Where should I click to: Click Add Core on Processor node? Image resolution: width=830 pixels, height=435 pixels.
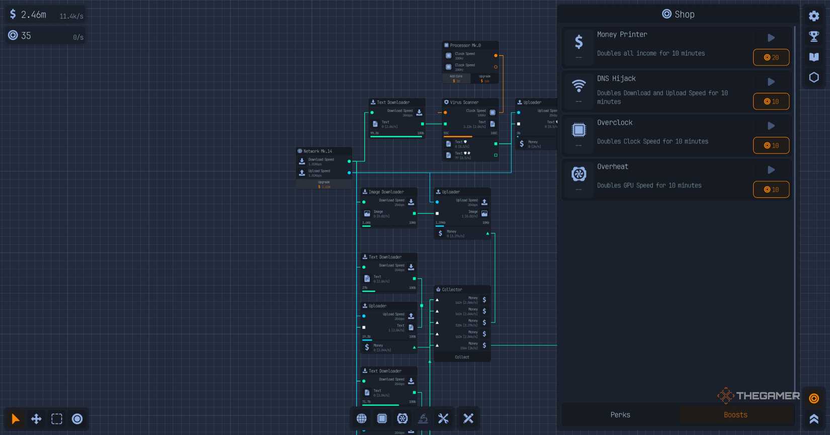(x=456, y=78)
